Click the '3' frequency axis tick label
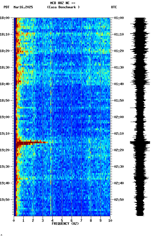The width and height of the screenshot is (152, 238). (x=43, y=221)
